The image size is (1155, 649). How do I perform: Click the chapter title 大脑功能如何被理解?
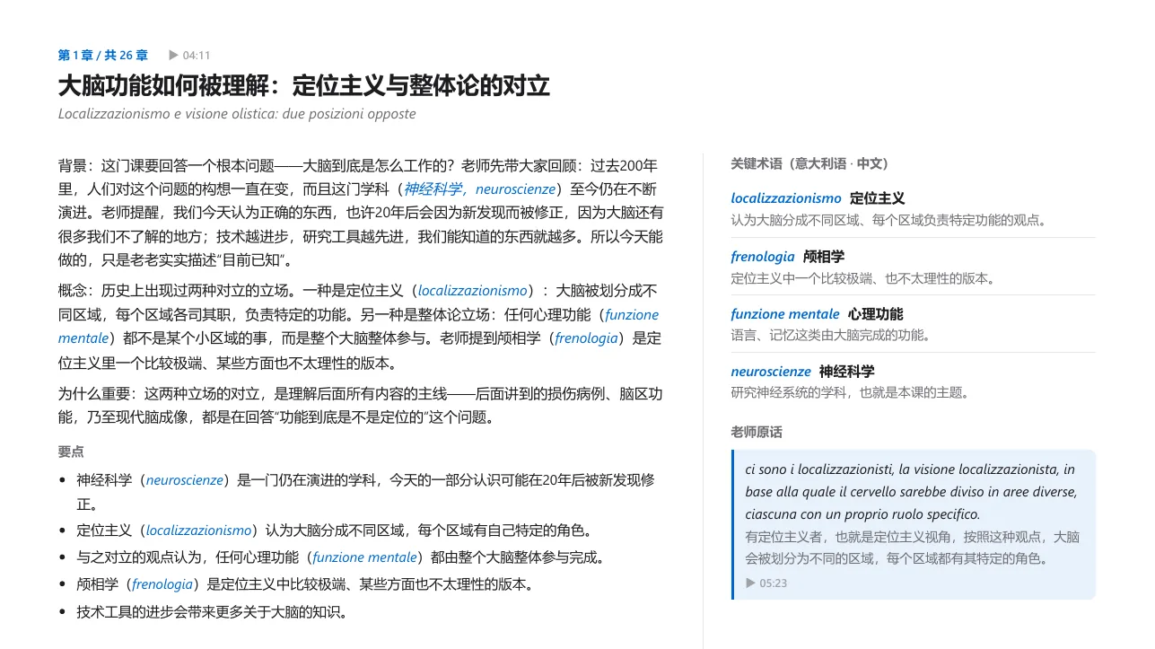[x=304, y=86]
